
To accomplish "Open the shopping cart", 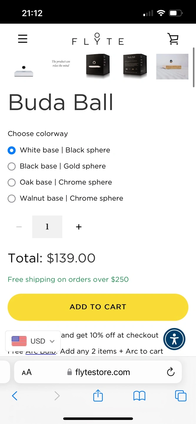I will (173, 39).
